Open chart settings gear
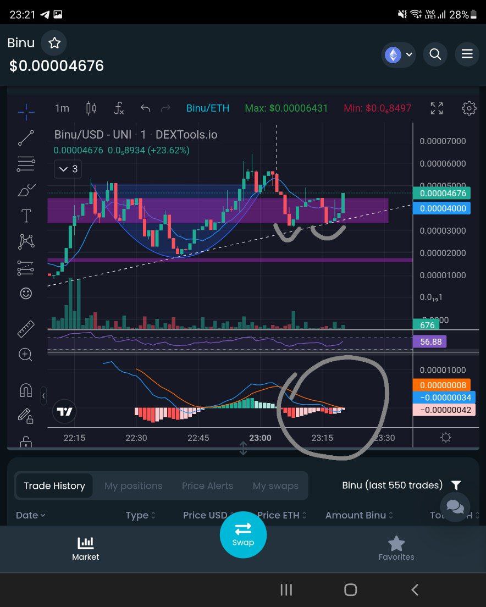 click(469, 108)
